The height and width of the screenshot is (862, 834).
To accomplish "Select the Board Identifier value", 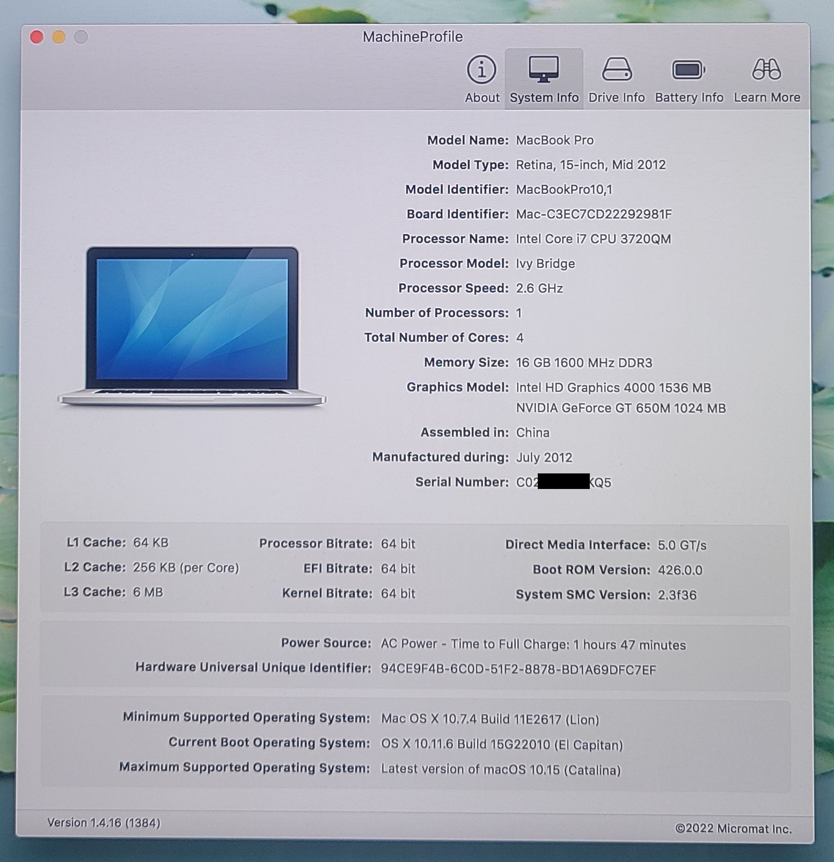I will coord(593,214).
